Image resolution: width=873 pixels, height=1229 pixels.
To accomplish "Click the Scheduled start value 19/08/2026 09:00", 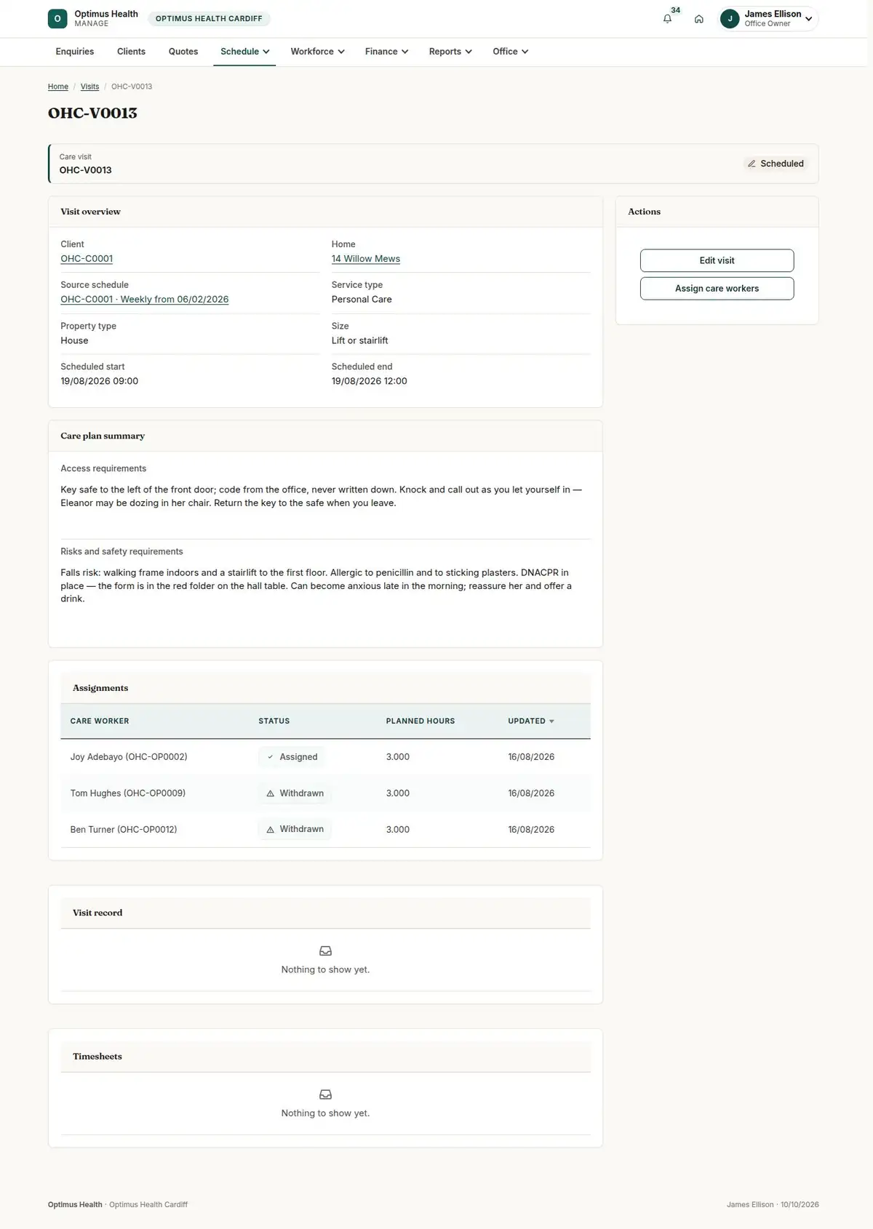I will 100,381.
